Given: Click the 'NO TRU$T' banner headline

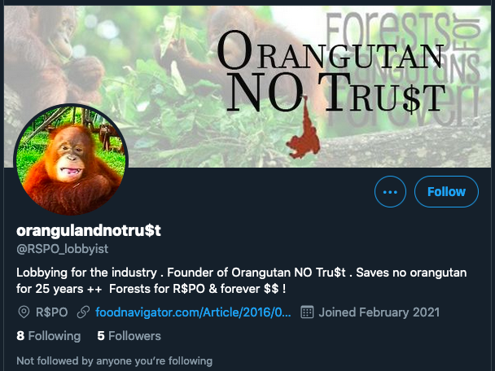Looking at the screenshot, I should coord(336,93).
